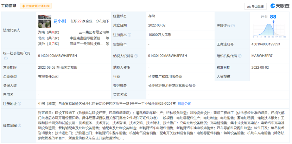Click the 参保人数 label
This screenshot has height=144, width=292.
click(10, 86)
